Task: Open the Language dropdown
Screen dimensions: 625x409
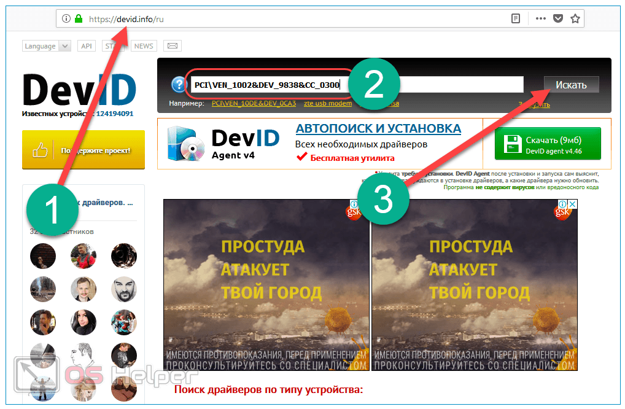Action: click(47, 46)
